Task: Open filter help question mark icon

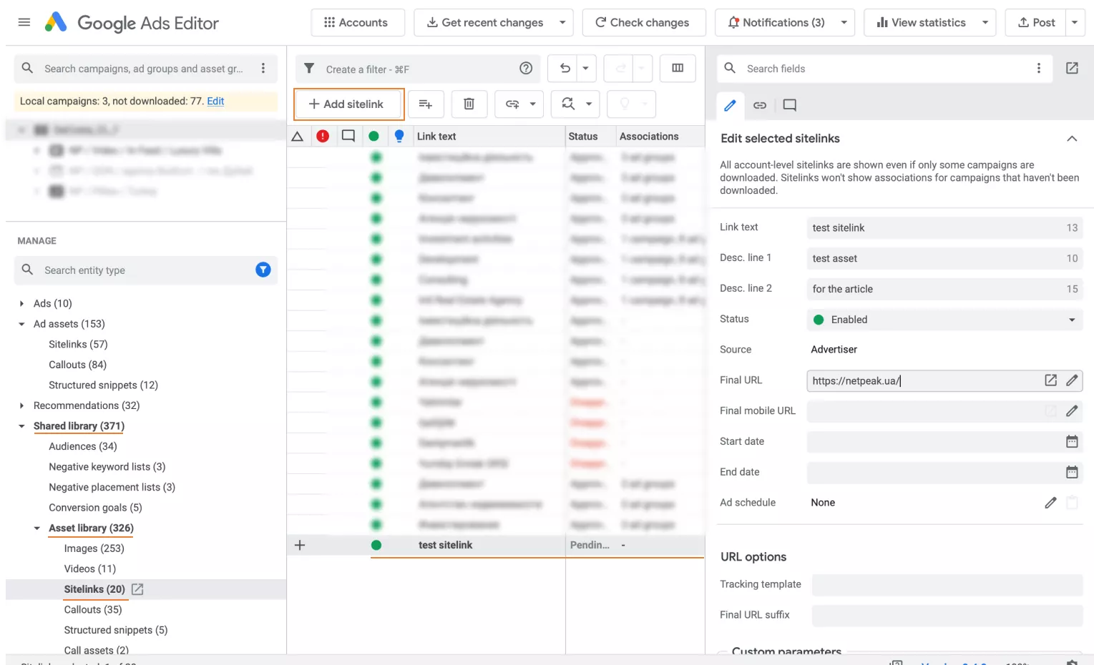Action: [x=526, y=69]
